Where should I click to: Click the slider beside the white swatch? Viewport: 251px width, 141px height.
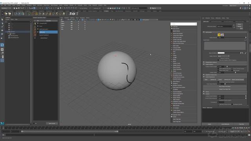233,53
